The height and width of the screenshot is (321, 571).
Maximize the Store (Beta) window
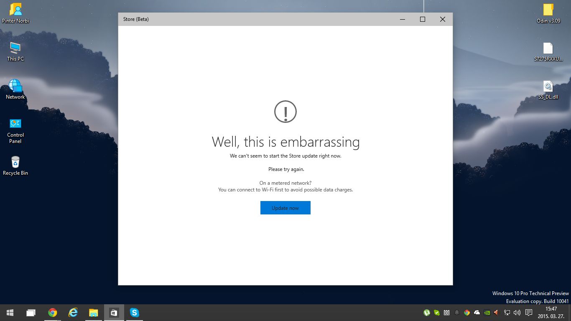pyautogui.click(x=423, y=19)
